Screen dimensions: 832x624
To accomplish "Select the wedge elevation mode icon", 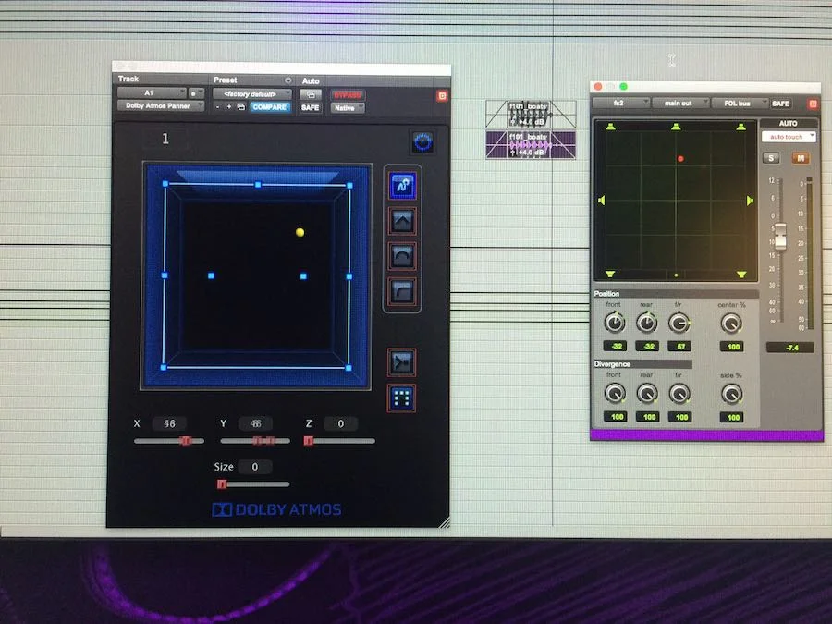I will click(x=403, y=221).
